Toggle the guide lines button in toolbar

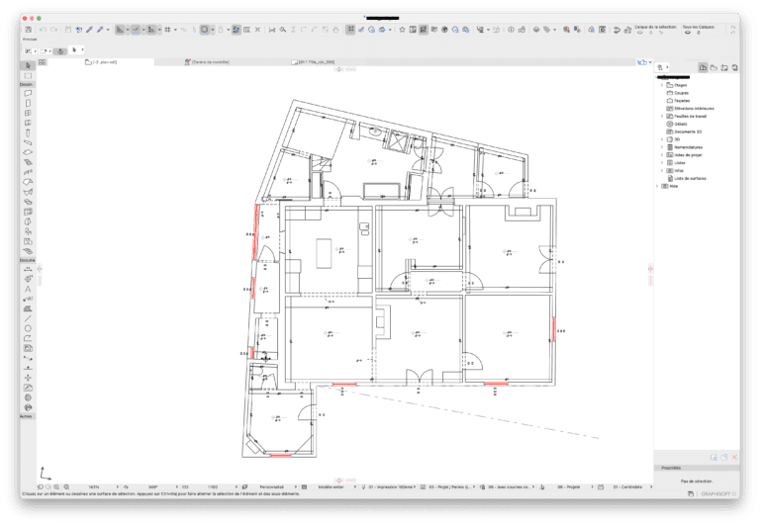[x=120, y=30]
